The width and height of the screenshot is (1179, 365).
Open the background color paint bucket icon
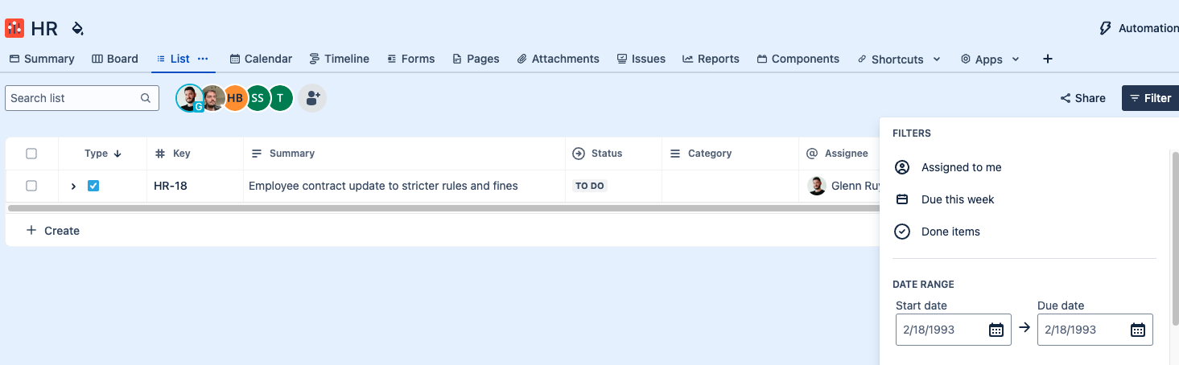coord(77,29)
